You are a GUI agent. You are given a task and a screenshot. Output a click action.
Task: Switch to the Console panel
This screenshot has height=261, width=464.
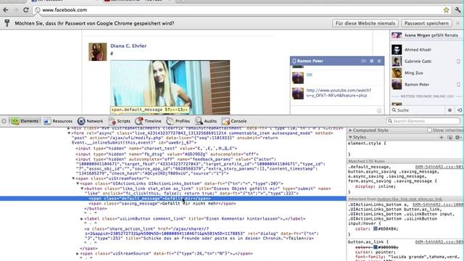click(x=234, y=121)
